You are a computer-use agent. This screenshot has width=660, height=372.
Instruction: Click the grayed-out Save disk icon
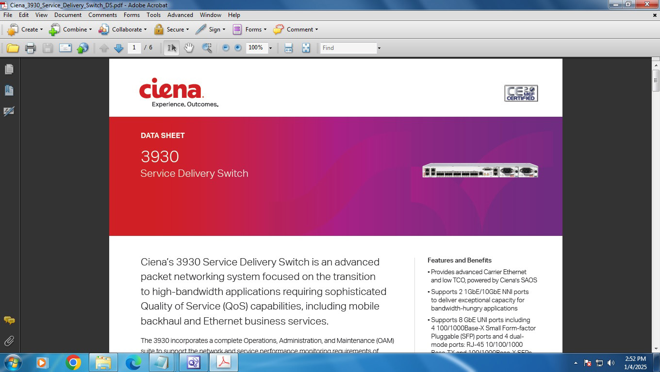point(48,48)
